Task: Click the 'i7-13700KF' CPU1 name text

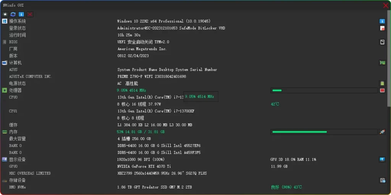Action: (x=184, y=111)
